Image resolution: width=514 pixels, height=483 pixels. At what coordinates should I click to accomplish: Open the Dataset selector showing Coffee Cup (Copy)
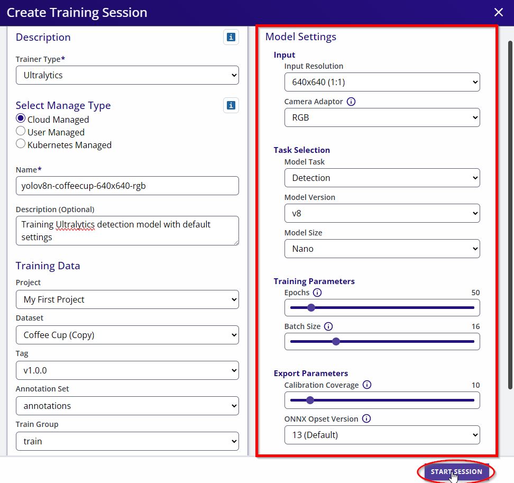pos(127,335)
